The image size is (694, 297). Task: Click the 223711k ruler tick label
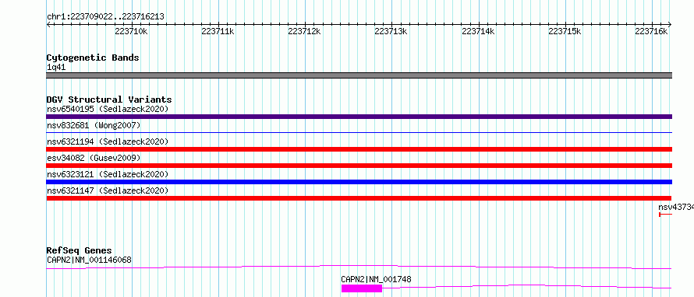click(x=218, y=31)
